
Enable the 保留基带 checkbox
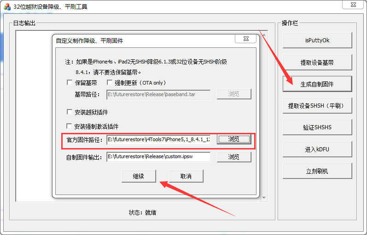pos(70,82)
